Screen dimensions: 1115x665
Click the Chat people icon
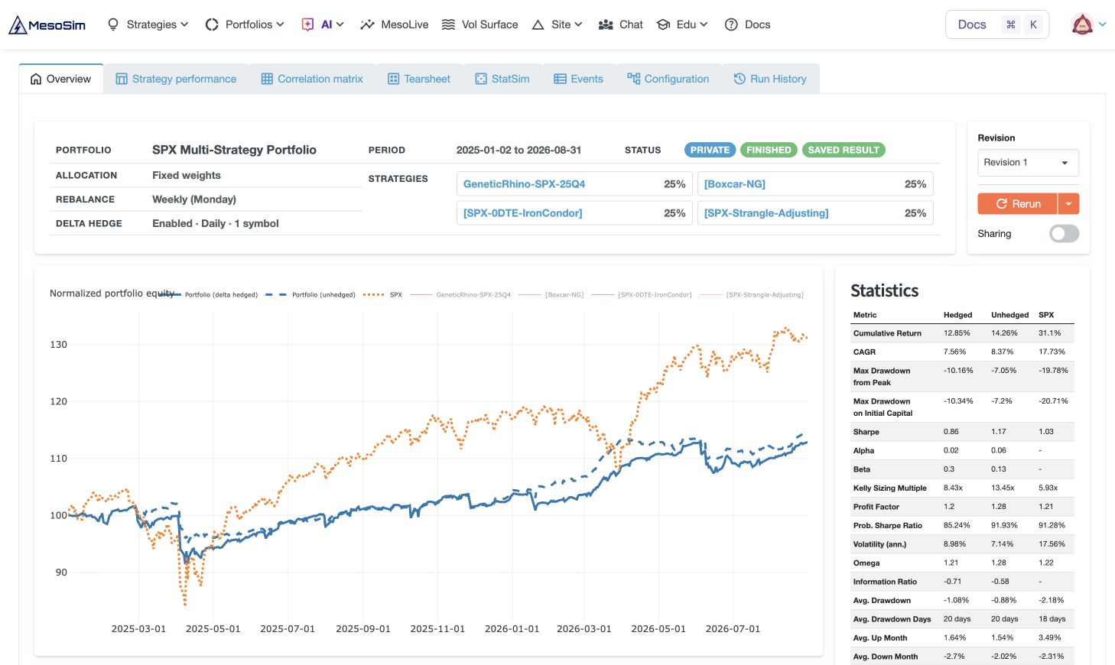[606, 24]
